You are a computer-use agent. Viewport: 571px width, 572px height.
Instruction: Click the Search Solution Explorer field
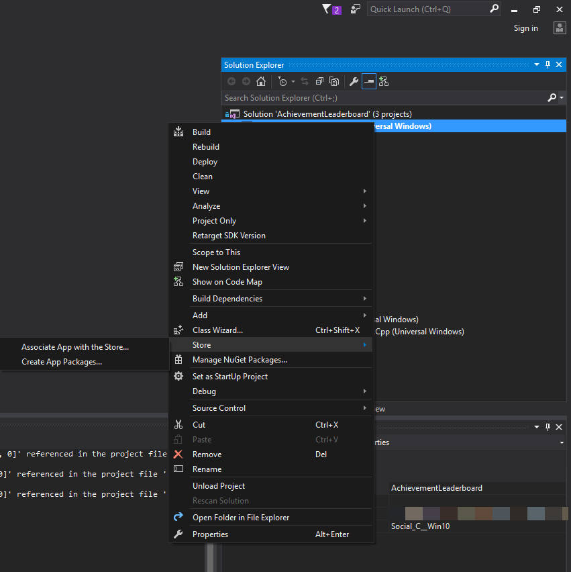(384, 98)
